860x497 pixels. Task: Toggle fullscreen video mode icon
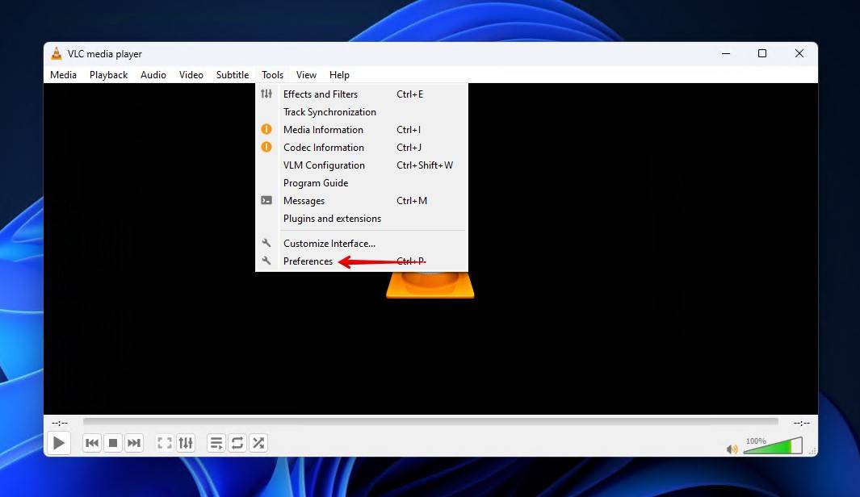tap(165, 443)
